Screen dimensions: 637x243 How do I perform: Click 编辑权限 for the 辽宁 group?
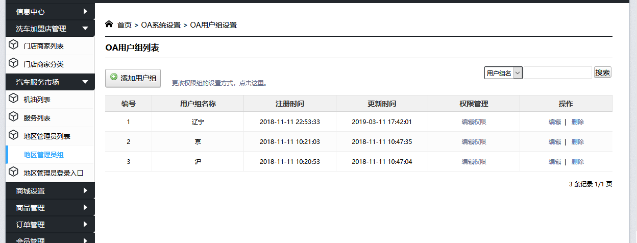474,122
